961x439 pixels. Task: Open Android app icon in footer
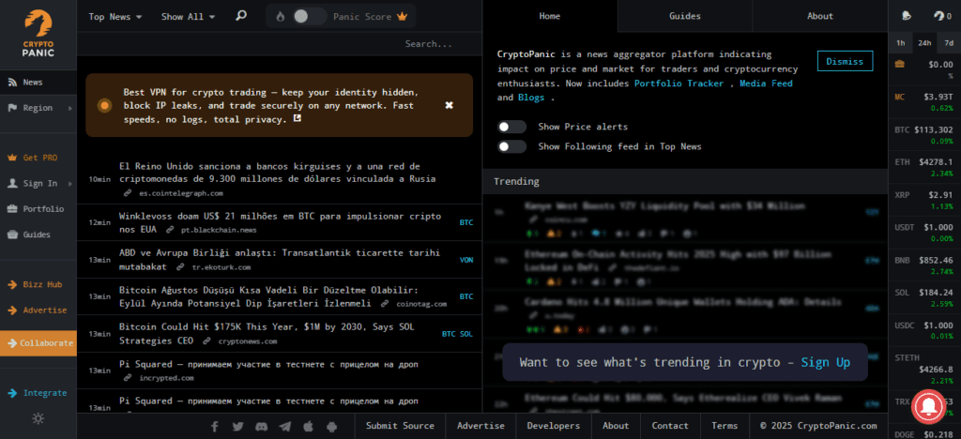[331, 426]
